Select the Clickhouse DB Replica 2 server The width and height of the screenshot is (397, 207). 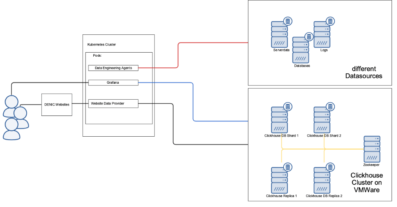pos(322,180)
